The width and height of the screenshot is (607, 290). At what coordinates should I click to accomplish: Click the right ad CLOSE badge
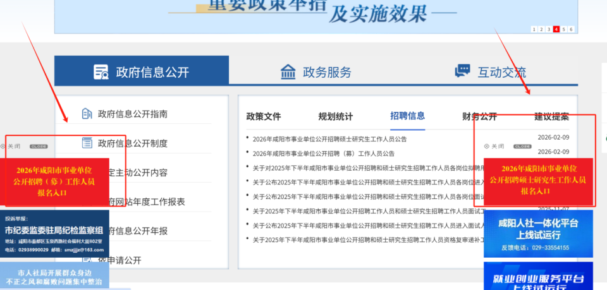coord(522,147)
